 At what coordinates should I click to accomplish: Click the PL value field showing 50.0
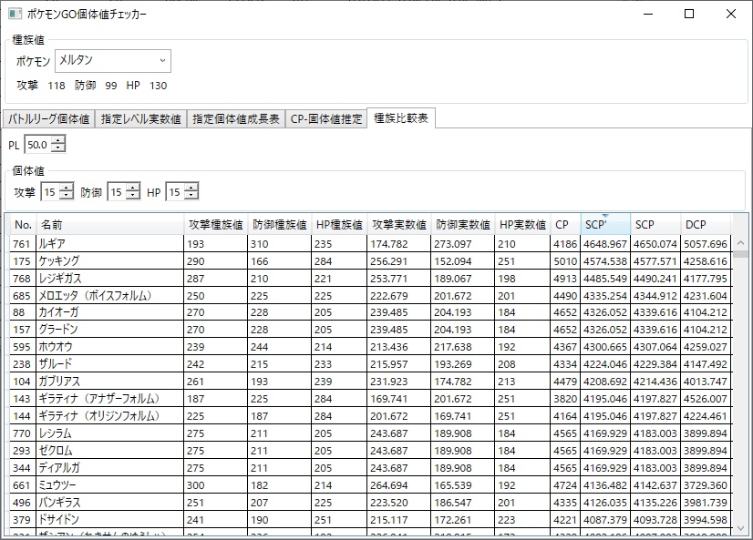(x=38, y=145)
